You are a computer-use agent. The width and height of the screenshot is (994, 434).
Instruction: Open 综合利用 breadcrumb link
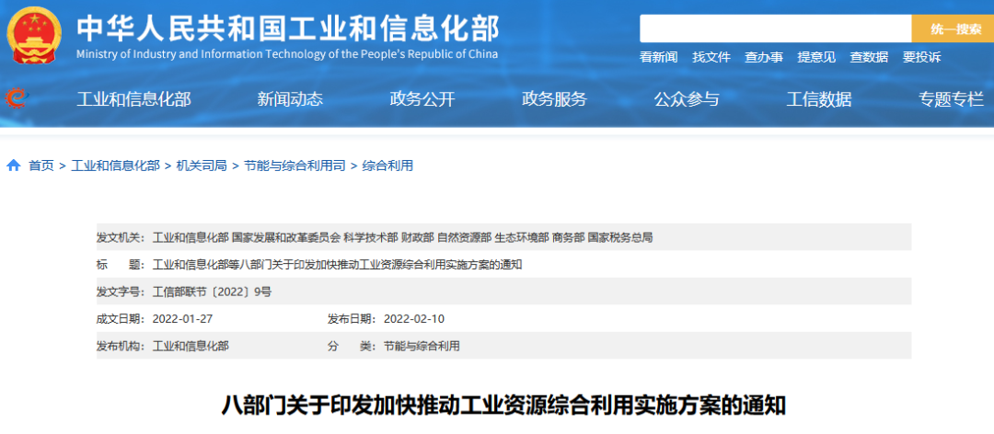coord(387,166)
